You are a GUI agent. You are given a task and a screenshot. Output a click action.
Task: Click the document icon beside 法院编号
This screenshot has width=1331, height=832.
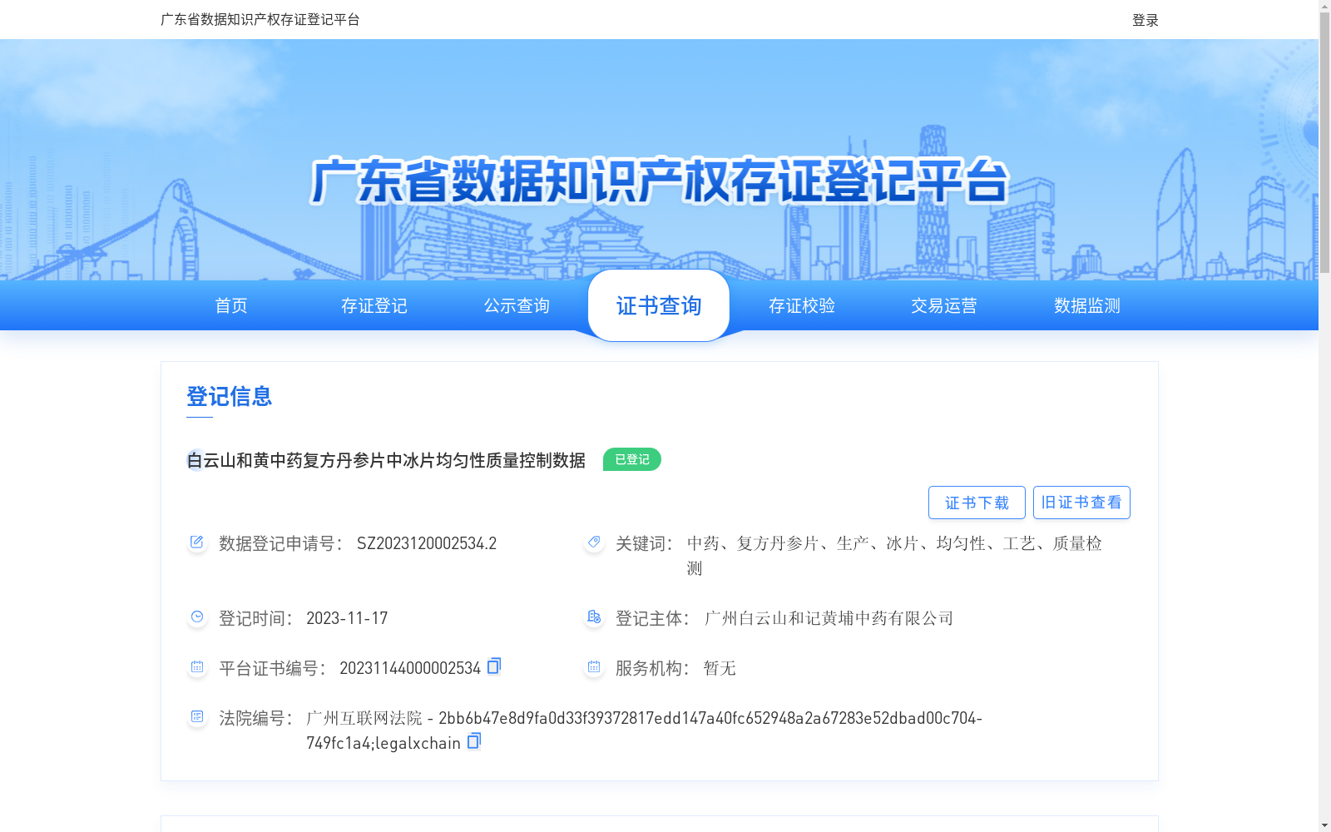(197, 717)
